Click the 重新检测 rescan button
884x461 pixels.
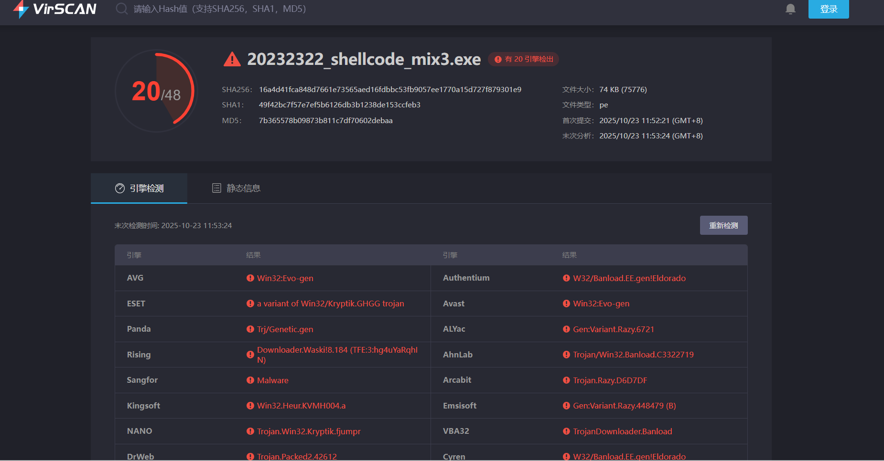(723, 225)
